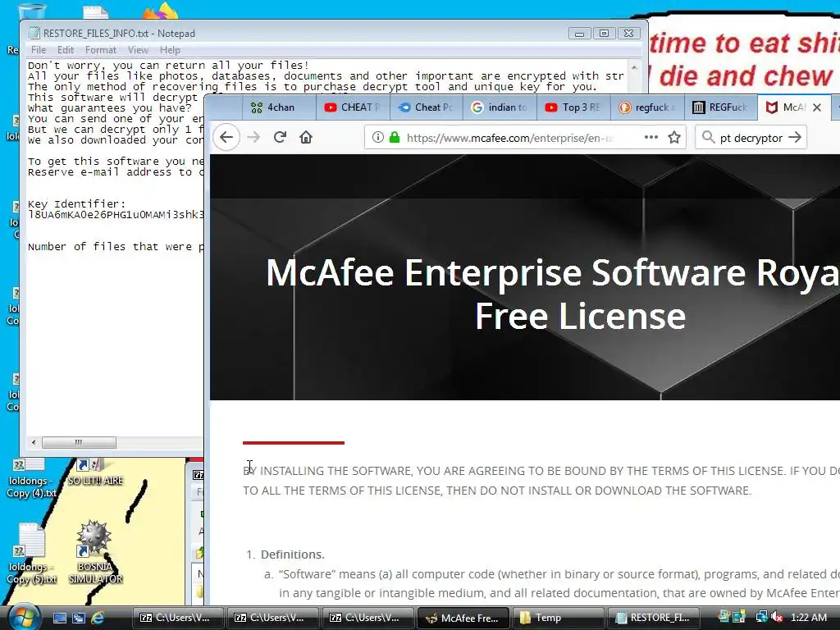Select the BOSNIA SIMULATOR desktop icon
The image size is (840, 630).
pyautogui.click(x=95, y=552)
